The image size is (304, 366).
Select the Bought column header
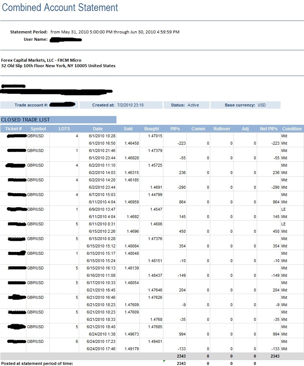[x=152, y=129]
